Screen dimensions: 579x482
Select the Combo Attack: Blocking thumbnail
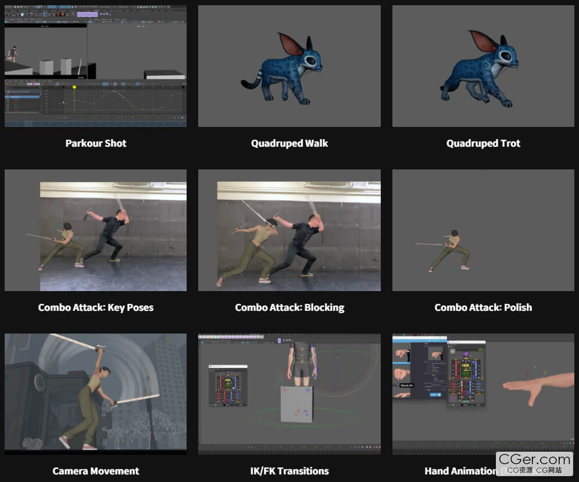(289, 230)
